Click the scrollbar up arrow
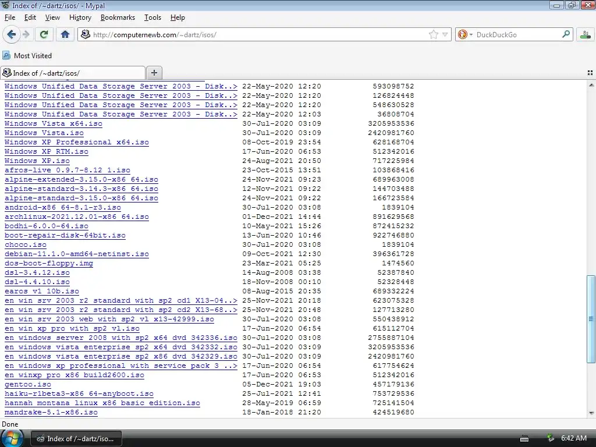 click(x=591, y=85)
